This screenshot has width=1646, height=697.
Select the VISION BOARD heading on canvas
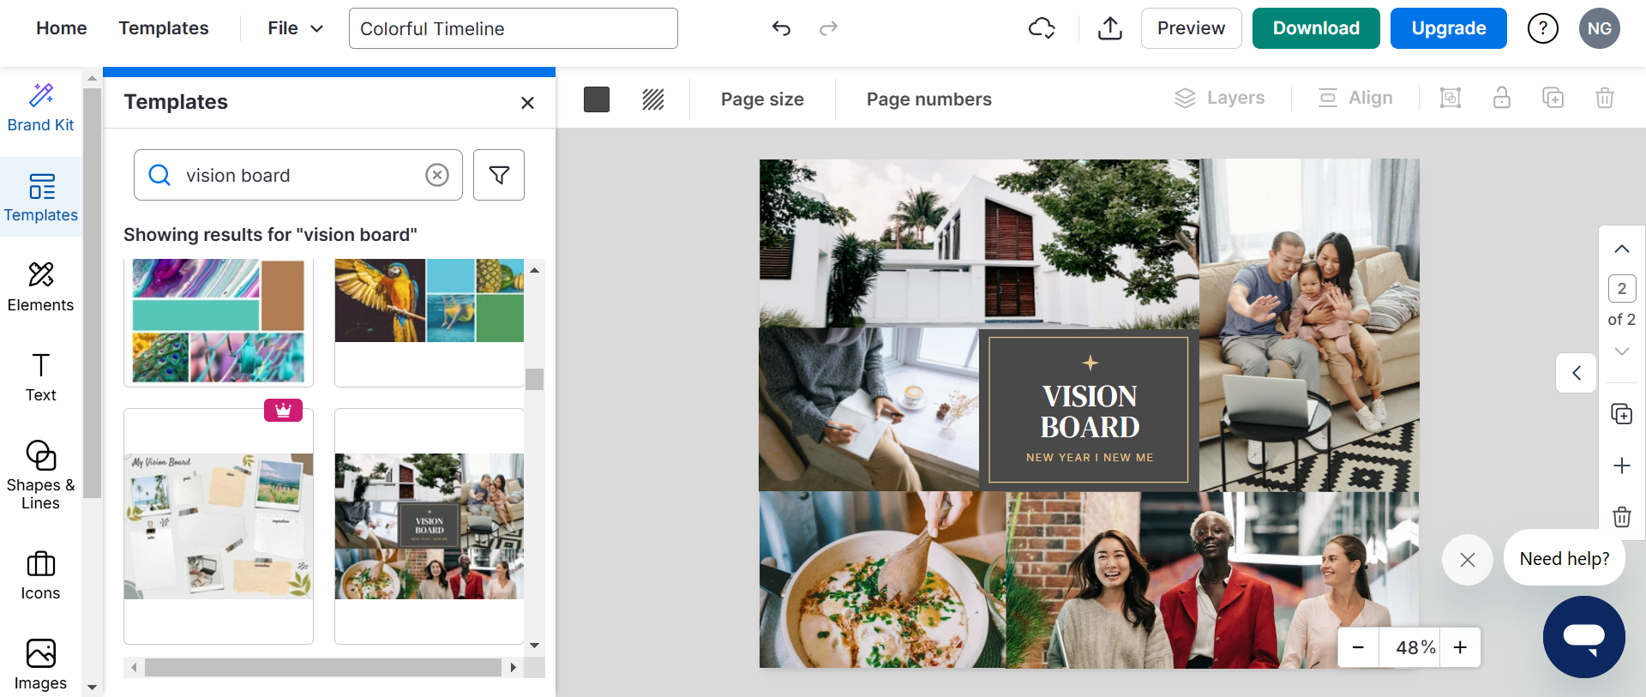point(1090,412)
